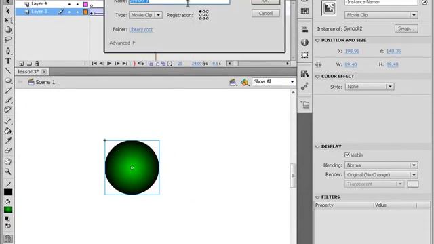The height and width of the screenshot is (244, 434).
Task: Toggle width and height lock ratio
Action: click(x=319, y=65)
